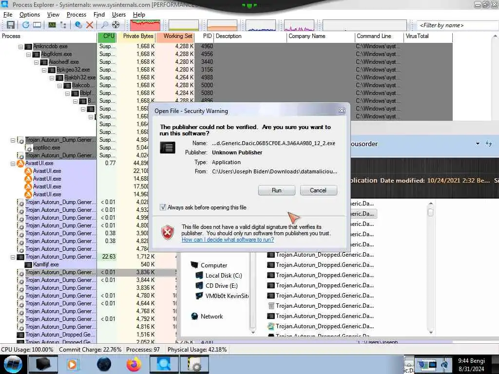Close the Open File Security Warning dialog
This screenshot has width=499, height=374.
pyautogui.click(x=342, y=111)
